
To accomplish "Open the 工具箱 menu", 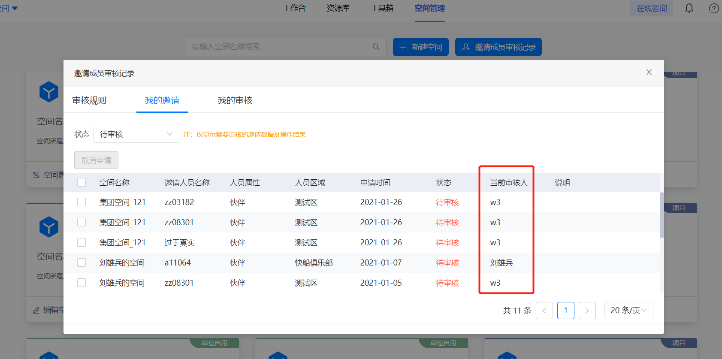I will point(382,8).
